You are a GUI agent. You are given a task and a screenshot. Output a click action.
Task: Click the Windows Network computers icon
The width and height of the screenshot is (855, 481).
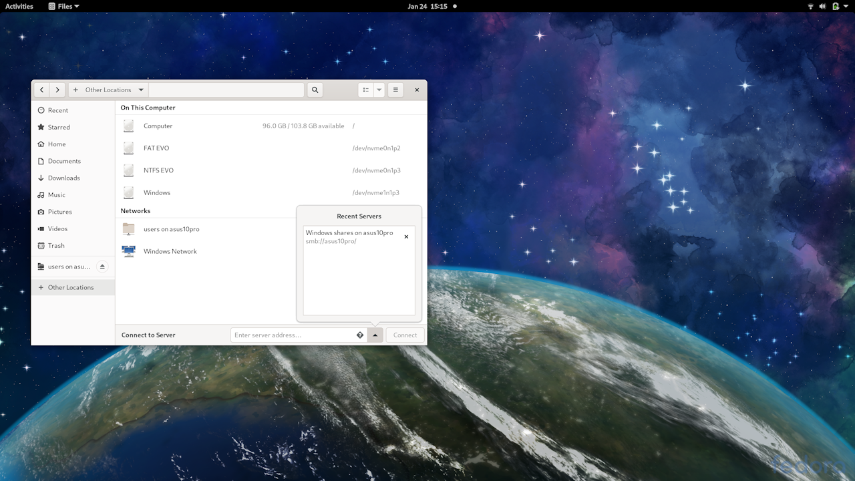pos(129,251)
